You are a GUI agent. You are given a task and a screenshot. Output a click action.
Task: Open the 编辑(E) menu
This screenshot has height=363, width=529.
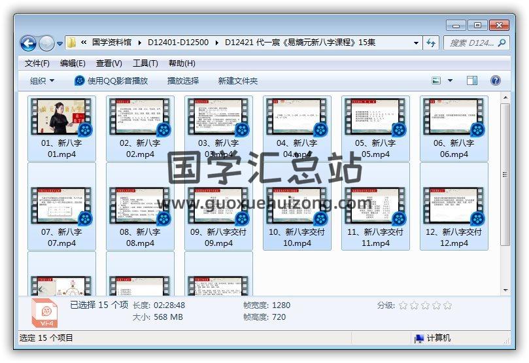point(73,63)
